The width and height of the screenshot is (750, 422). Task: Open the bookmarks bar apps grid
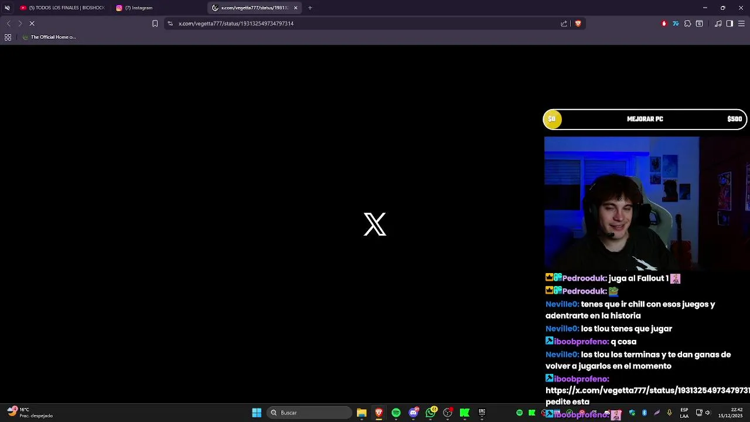point(8,37)
